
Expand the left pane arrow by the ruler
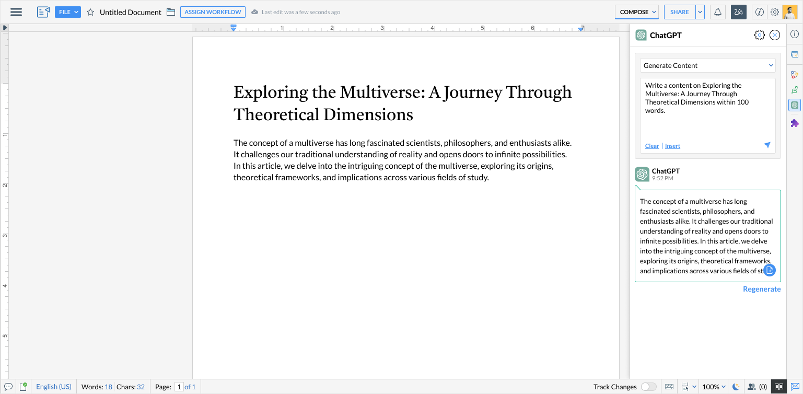pyautogui.click(x=5, y=27)
